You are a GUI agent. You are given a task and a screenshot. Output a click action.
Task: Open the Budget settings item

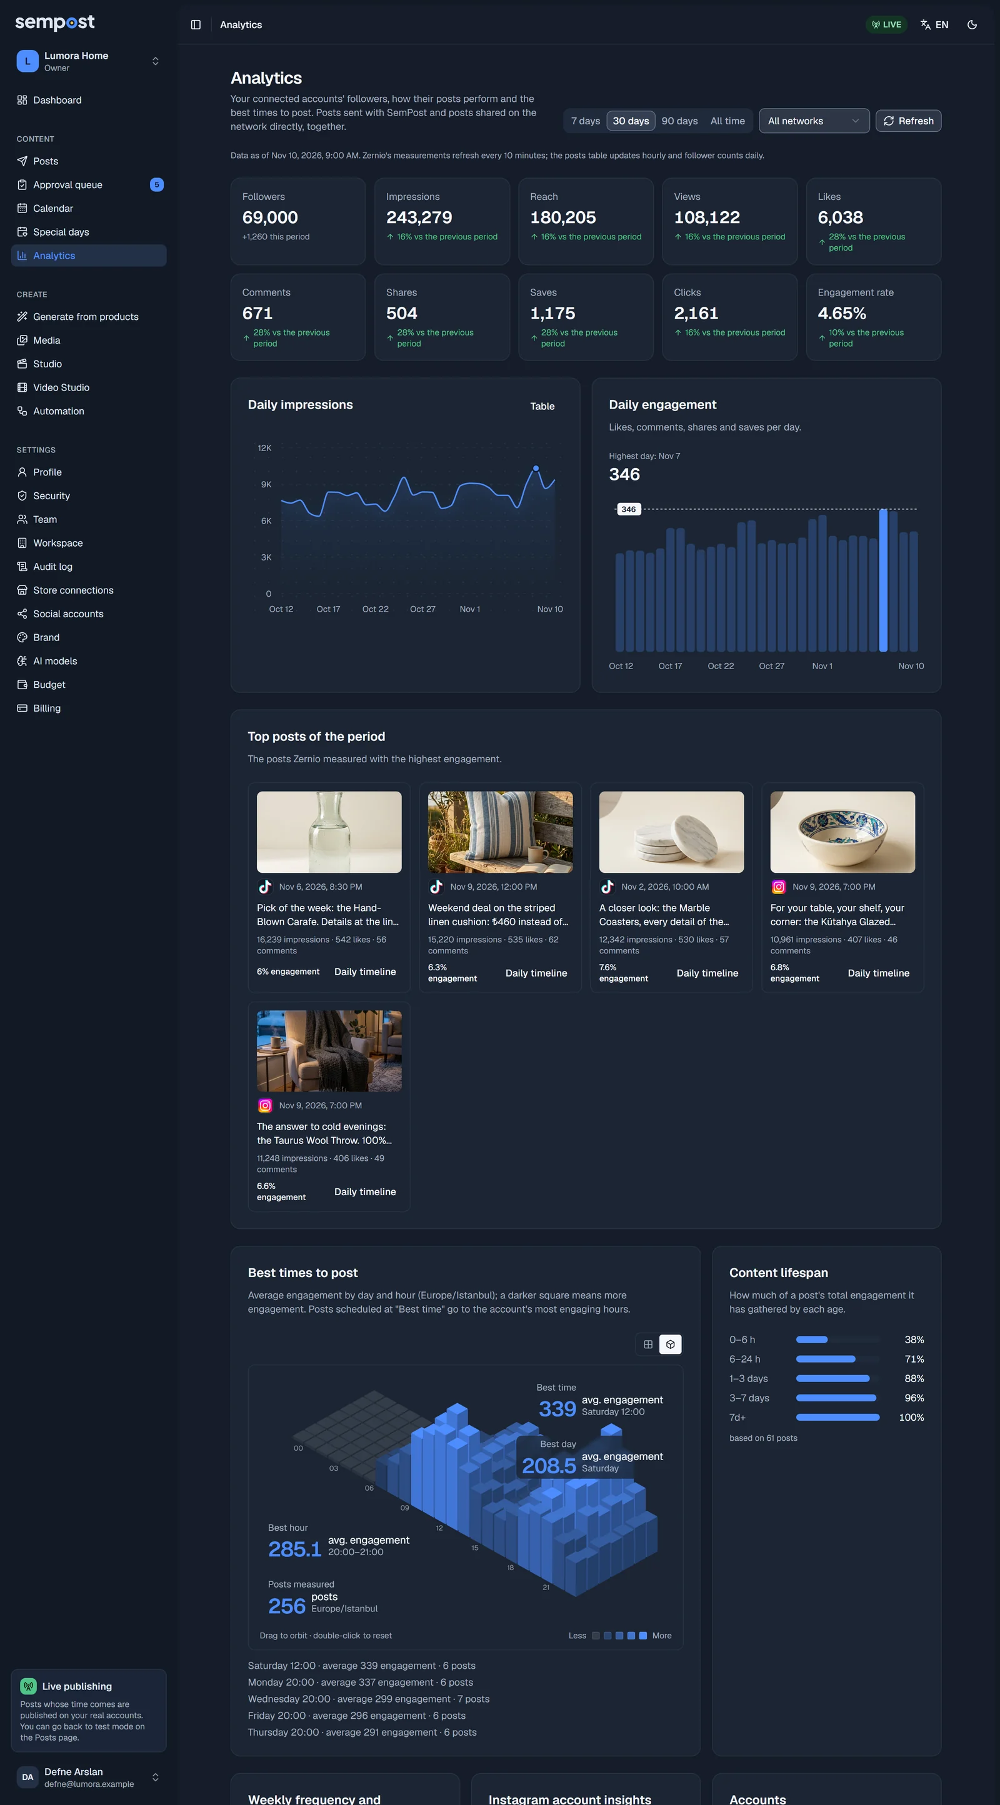click(x=89, y=685)
